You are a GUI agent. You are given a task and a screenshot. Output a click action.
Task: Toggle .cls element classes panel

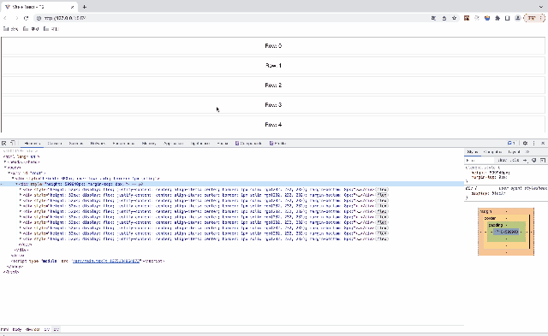[514, 160]
